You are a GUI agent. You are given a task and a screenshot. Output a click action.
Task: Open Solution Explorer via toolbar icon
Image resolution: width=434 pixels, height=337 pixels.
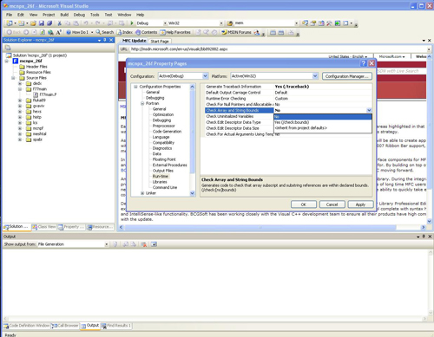(x=305, y=23)
